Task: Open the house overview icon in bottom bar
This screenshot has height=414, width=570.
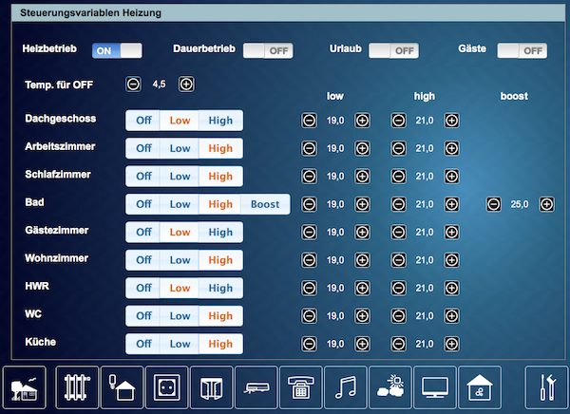Action: tap(25, 387)
